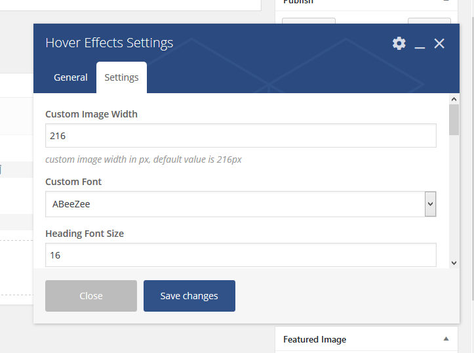
Task: Click the image width hint text
Action: [144, 159]
